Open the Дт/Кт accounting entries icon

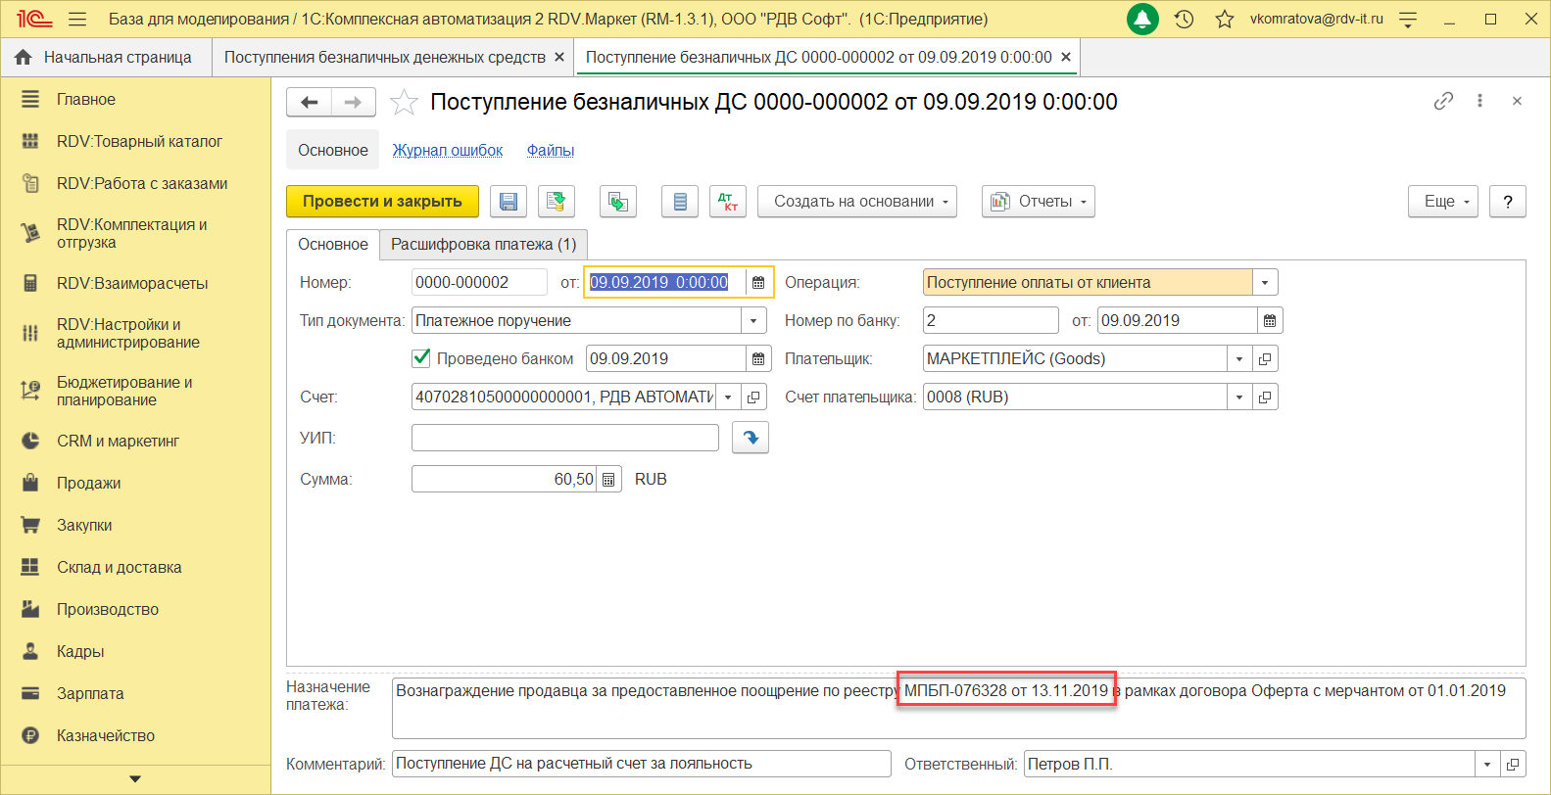click(x=728, y=202)
